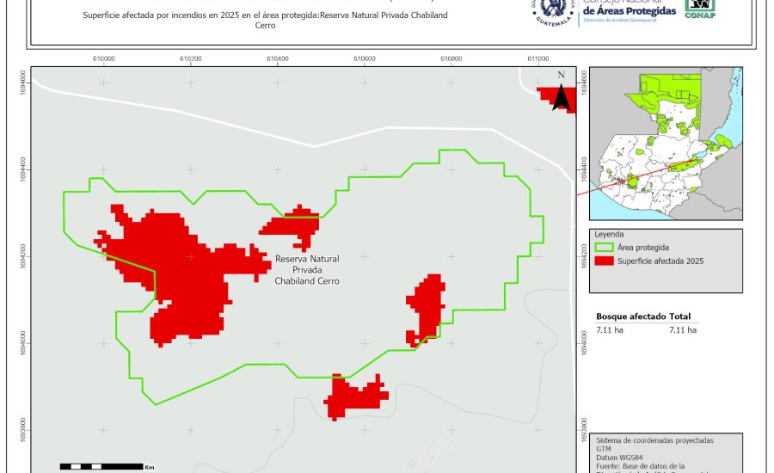Select the green Área protegida legend symbol
This screenshot has height=473, width=774.
pyautogui.click(x=604, y=247)
